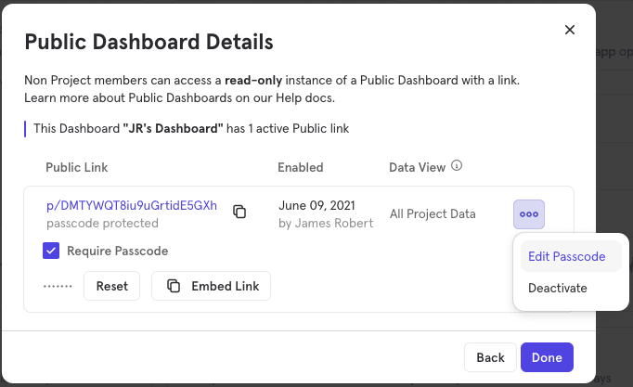Click the All Project Data value
This screenshot has height=387, width=633.
433,214
